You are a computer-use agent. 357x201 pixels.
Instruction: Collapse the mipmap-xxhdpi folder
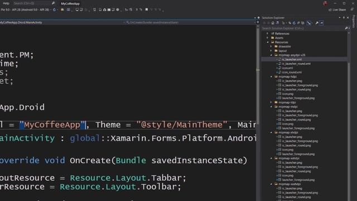271,158
